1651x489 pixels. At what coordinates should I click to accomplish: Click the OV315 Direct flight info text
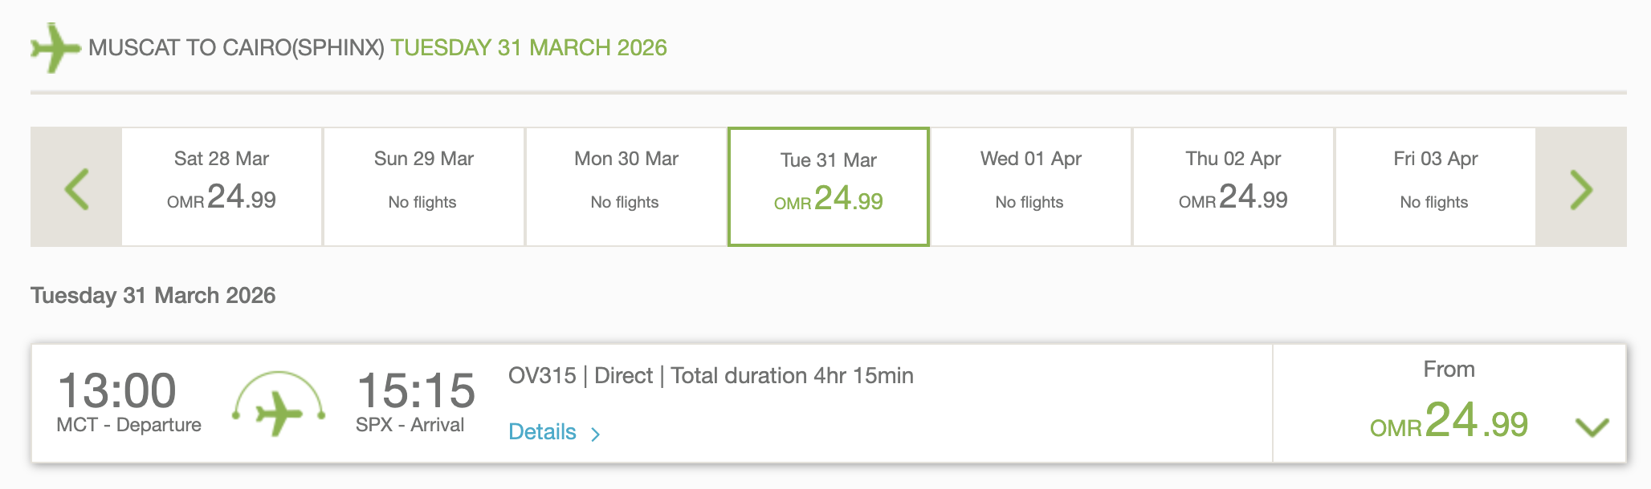[x=711, y=376]
